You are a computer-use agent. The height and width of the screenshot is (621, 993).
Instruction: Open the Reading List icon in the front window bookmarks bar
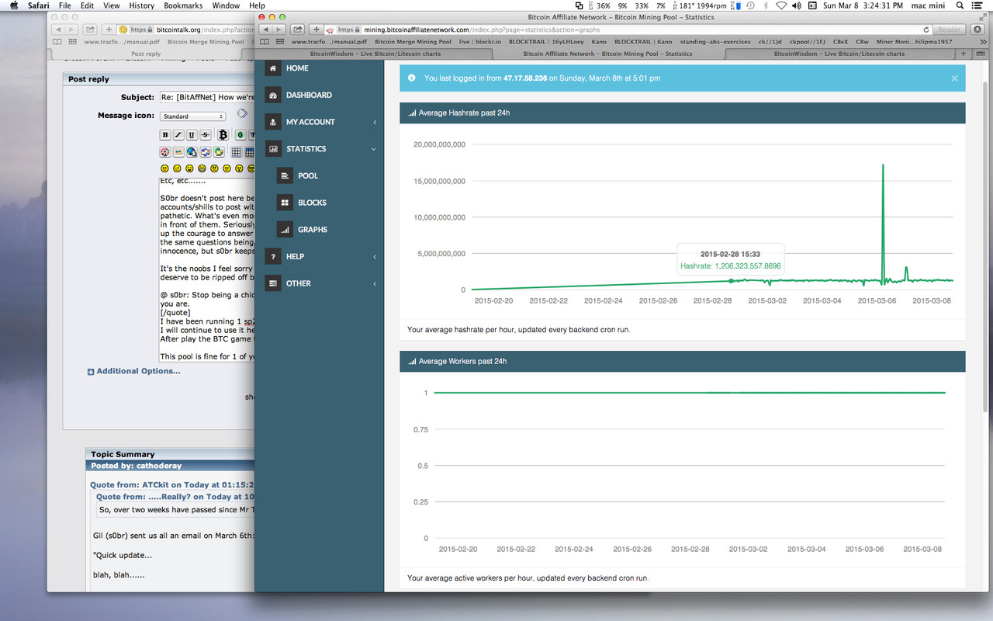[265, 42]
